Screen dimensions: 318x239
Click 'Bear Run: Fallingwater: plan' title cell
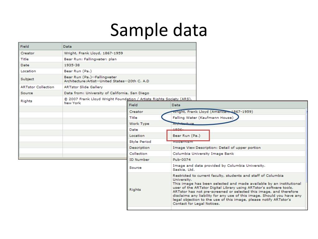coord(90,59)
